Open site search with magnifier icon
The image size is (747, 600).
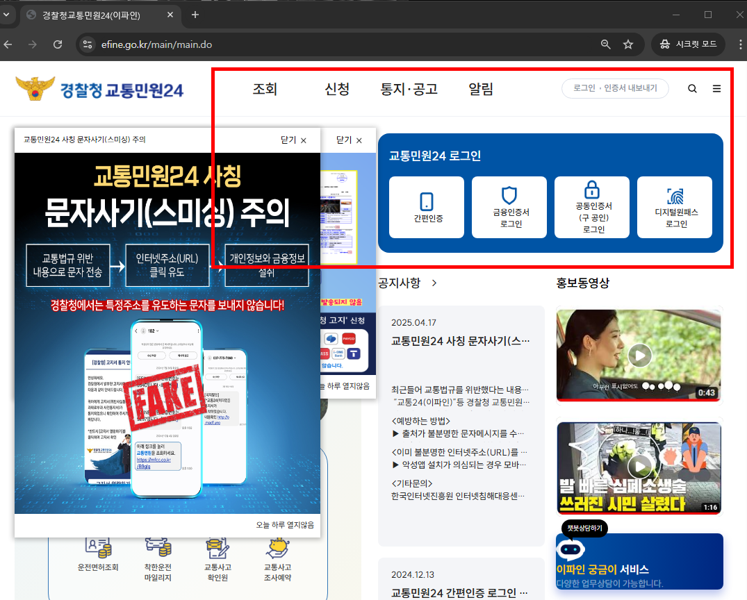(692, 88)
